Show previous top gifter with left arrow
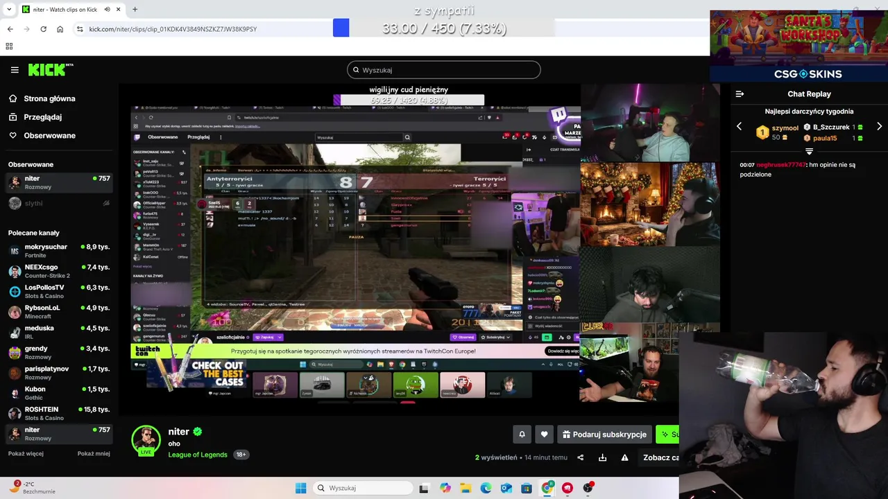888x499 pixels. (739, 127)
